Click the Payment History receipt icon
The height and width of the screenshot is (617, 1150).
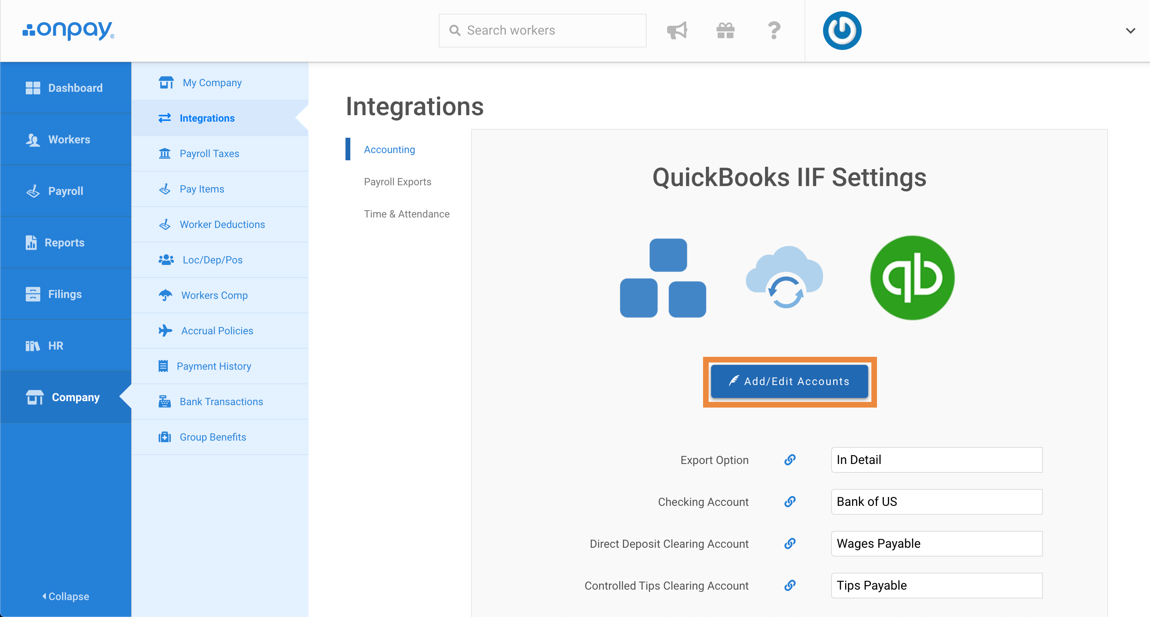click(x=163, y=366)
